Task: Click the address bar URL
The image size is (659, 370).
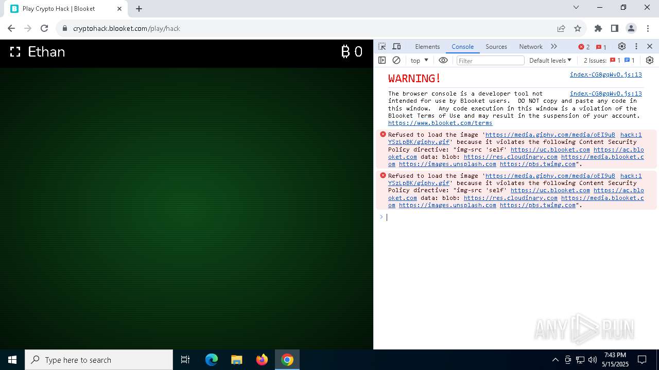Action: 127,28
